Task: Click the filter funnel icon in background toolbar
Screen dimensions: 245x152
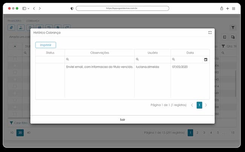Action: 233,27
